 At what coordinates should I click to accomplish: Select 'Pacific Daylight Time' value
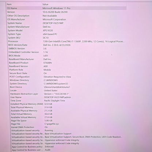point(54,100)
